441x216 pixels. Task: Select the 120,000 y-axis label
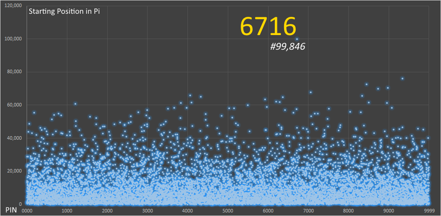click(x=13, y=6)
